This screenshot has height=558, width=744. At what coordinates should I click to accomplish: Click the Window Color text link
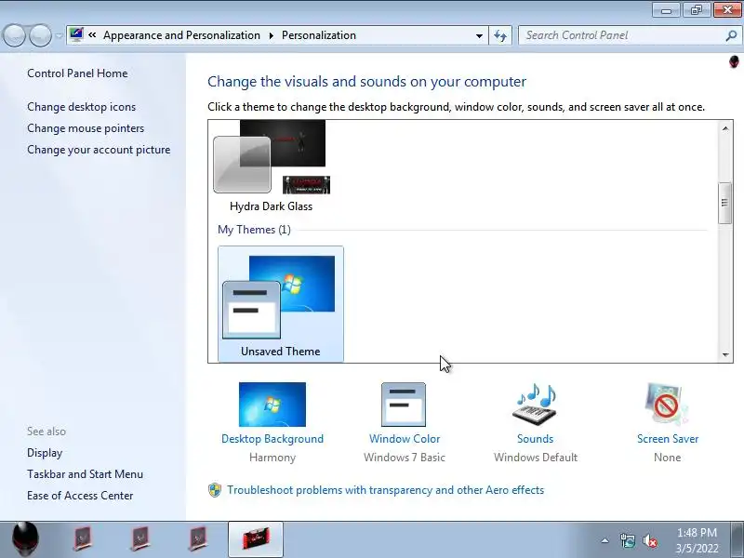(405, 438)
